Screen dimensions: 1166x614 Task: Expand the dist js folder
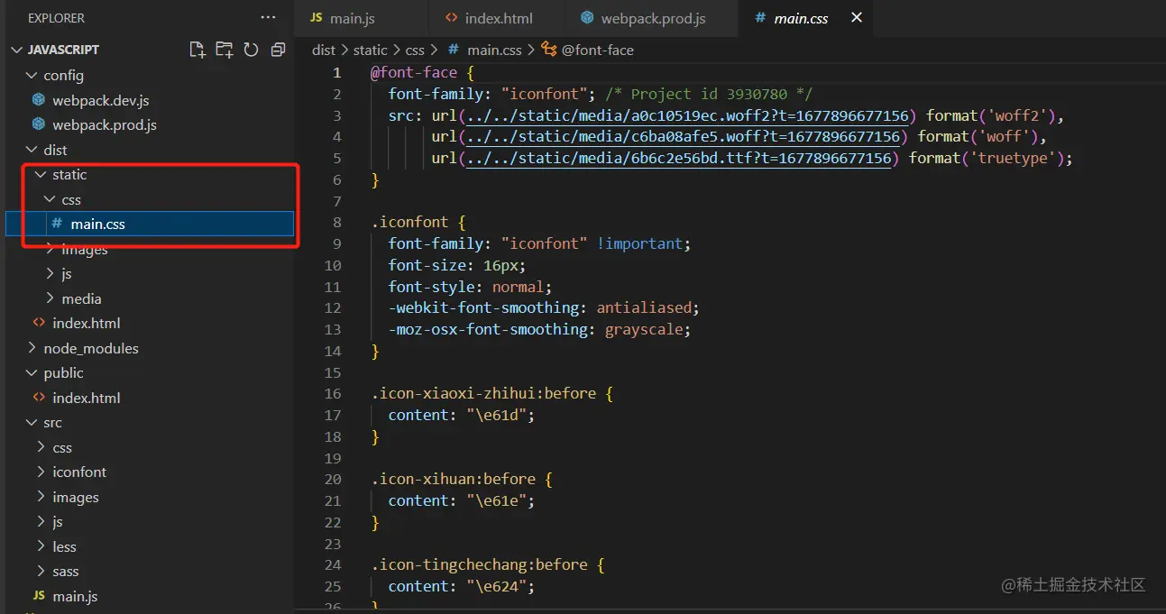click(x=50, y=273)
